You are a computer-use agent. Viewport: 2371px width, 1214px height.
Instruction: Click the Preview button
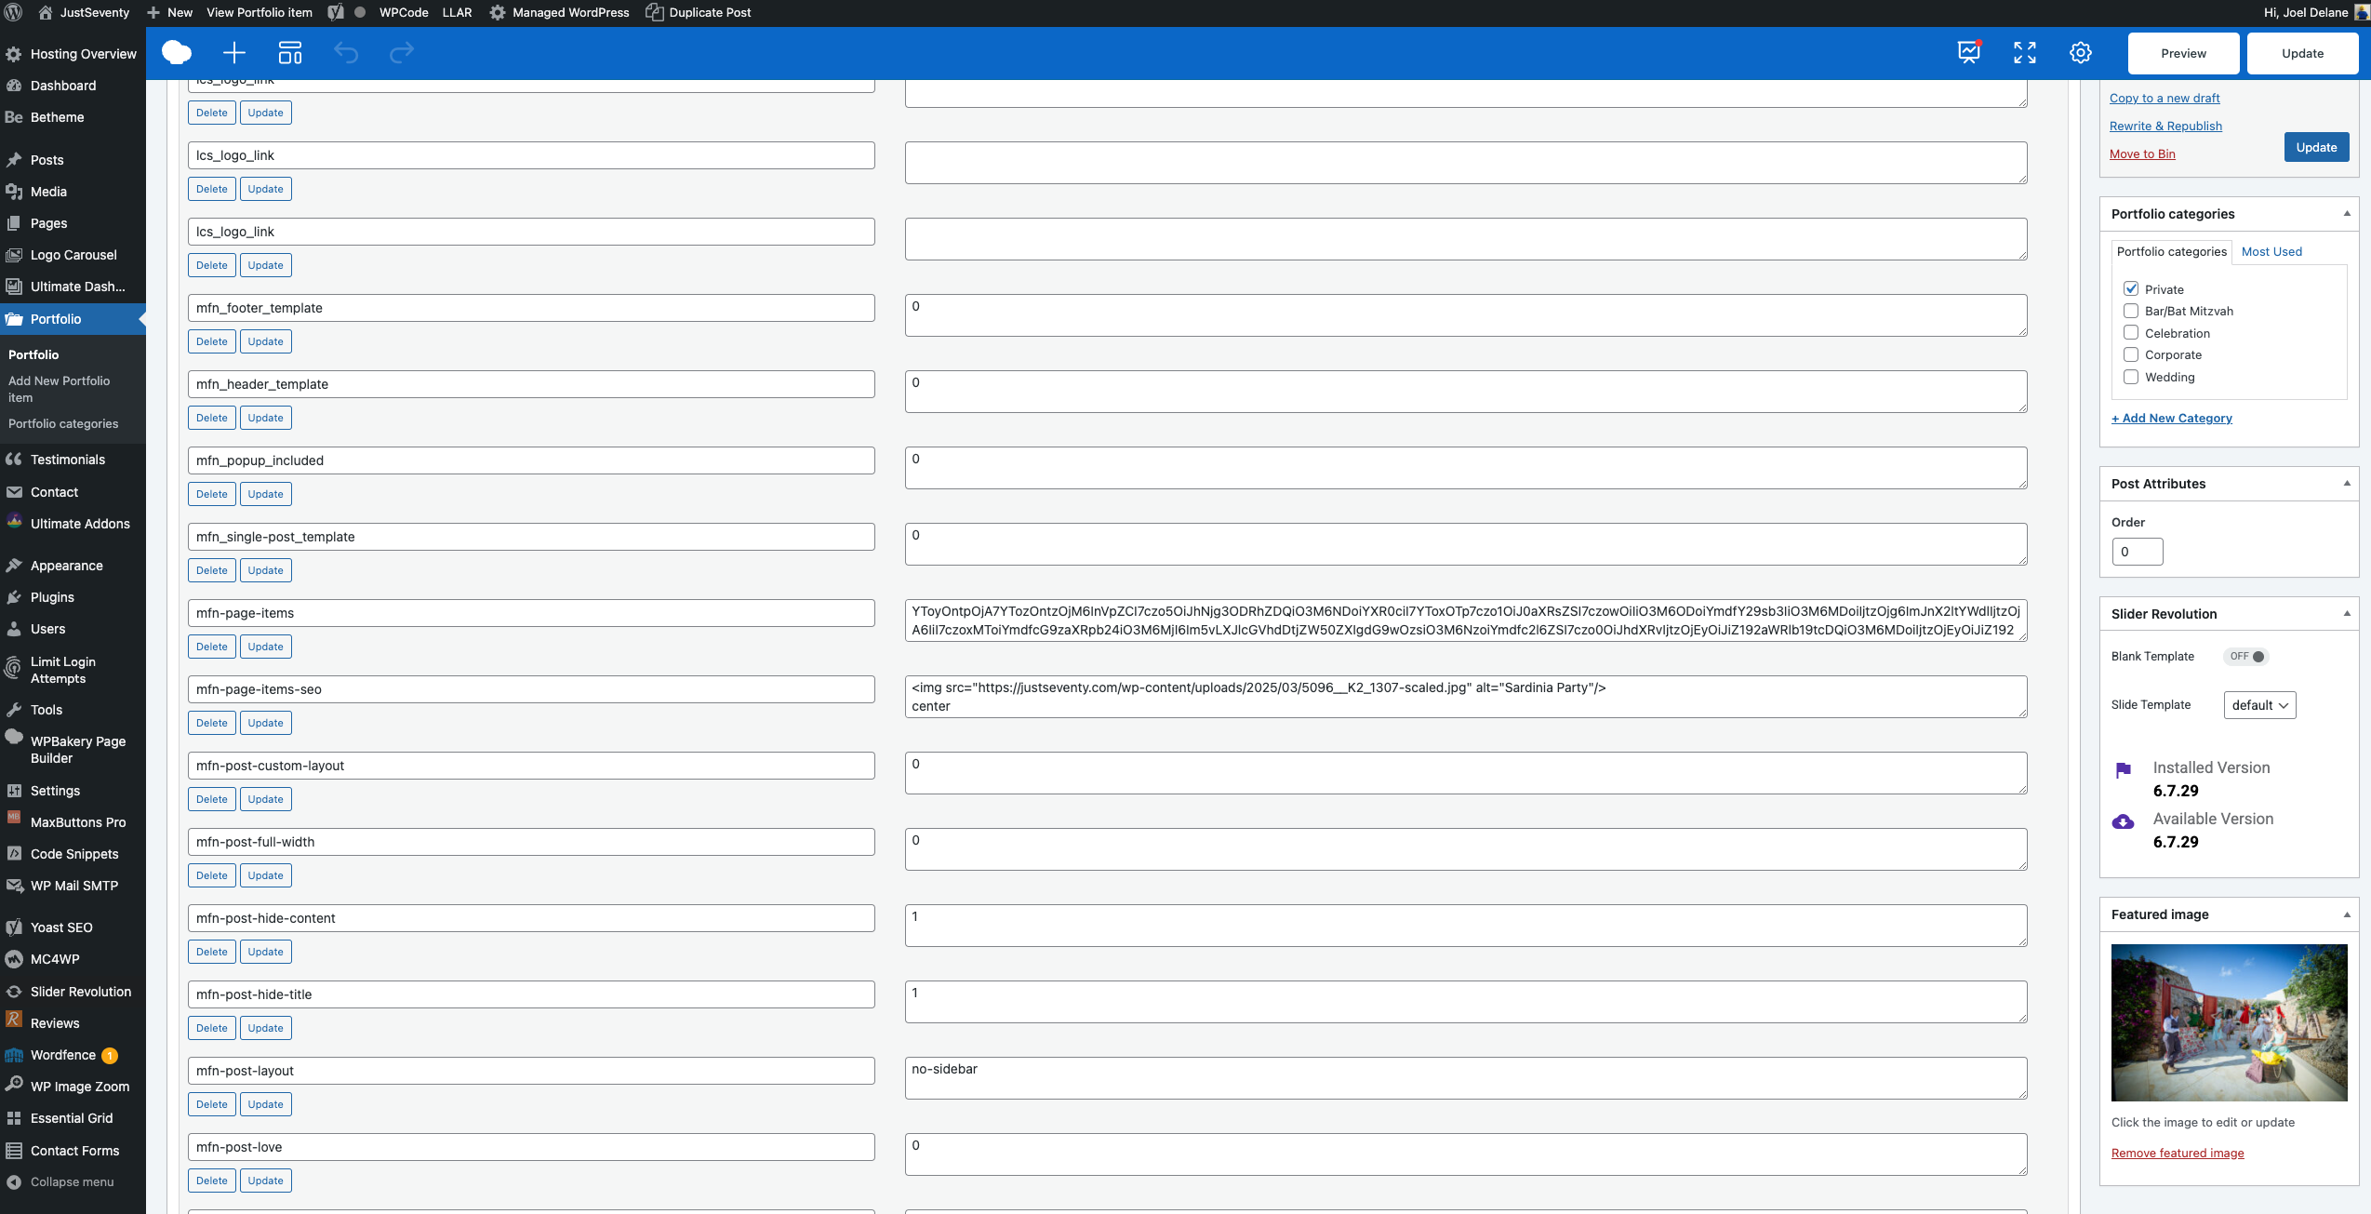(2182, 54)
